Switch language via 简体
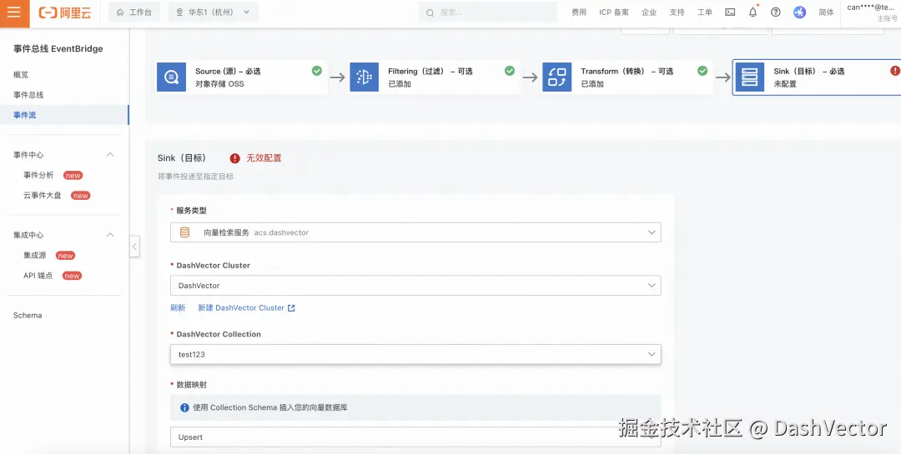901x454 pixels. point(826,12)
